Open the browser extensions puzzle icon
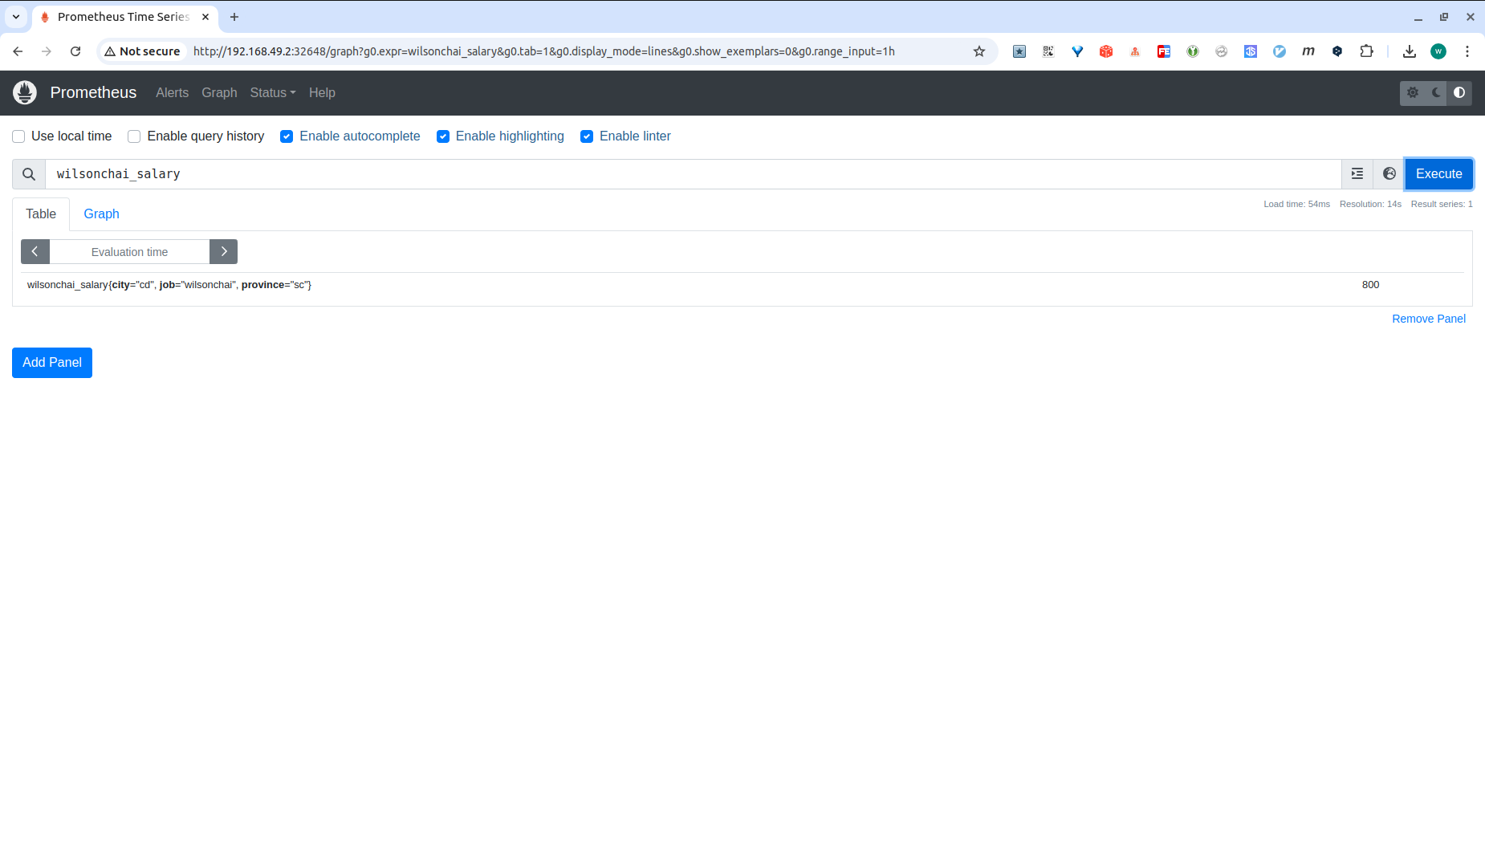Image resolution: width=1485 pixels, height=846 pixels. pos(1366,51)
